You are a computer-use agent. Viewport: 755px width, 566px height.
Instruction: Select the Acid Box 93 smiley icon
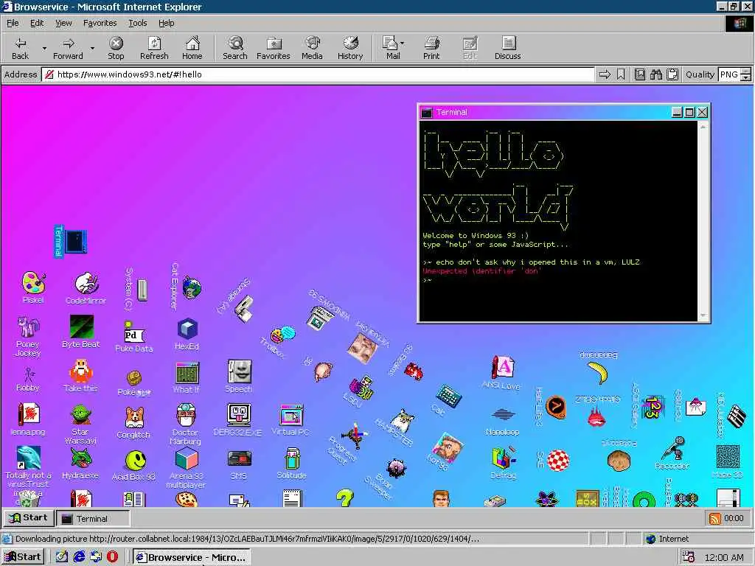tap(134, 466)
